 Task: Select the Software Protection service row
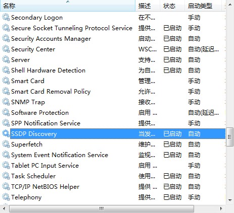click(113, 113)
